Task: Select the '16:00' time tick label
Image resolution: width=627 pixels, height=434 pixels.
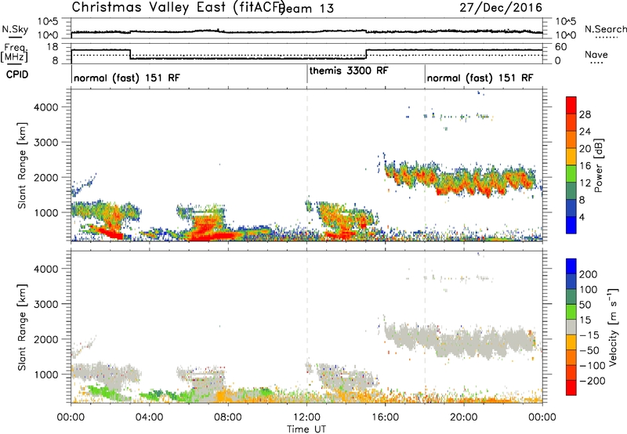Action: 385,418
